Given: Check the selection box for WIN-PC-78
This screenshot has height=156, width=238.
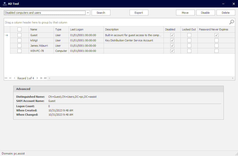Looking at the screenshot, I should click(x=19, y=51).
